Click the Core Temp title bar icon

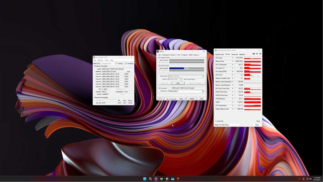pyautogui.click(x=94, y=57)
